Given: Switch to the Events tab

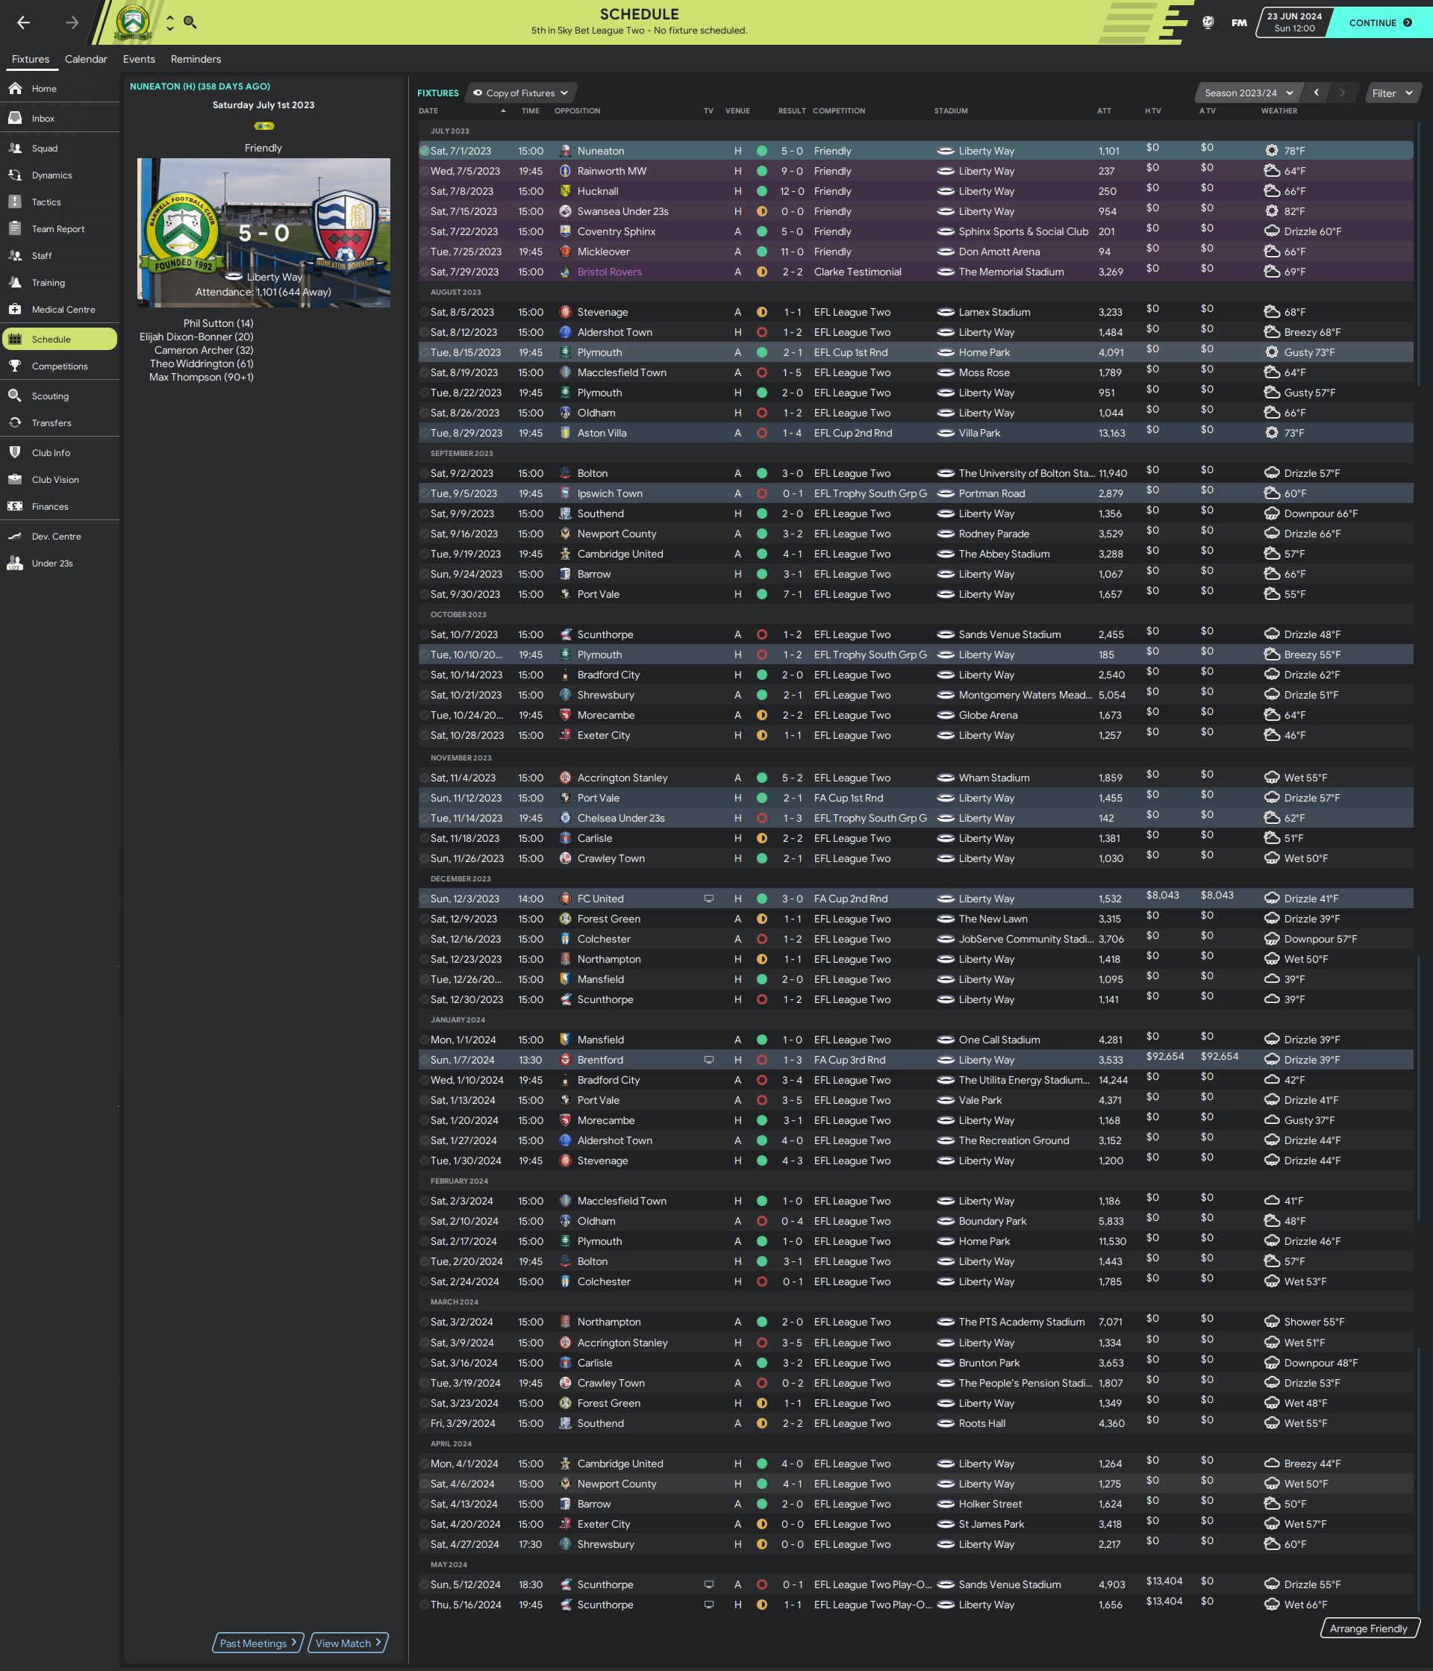Looking at the screenshot, I should pos(139,59).
